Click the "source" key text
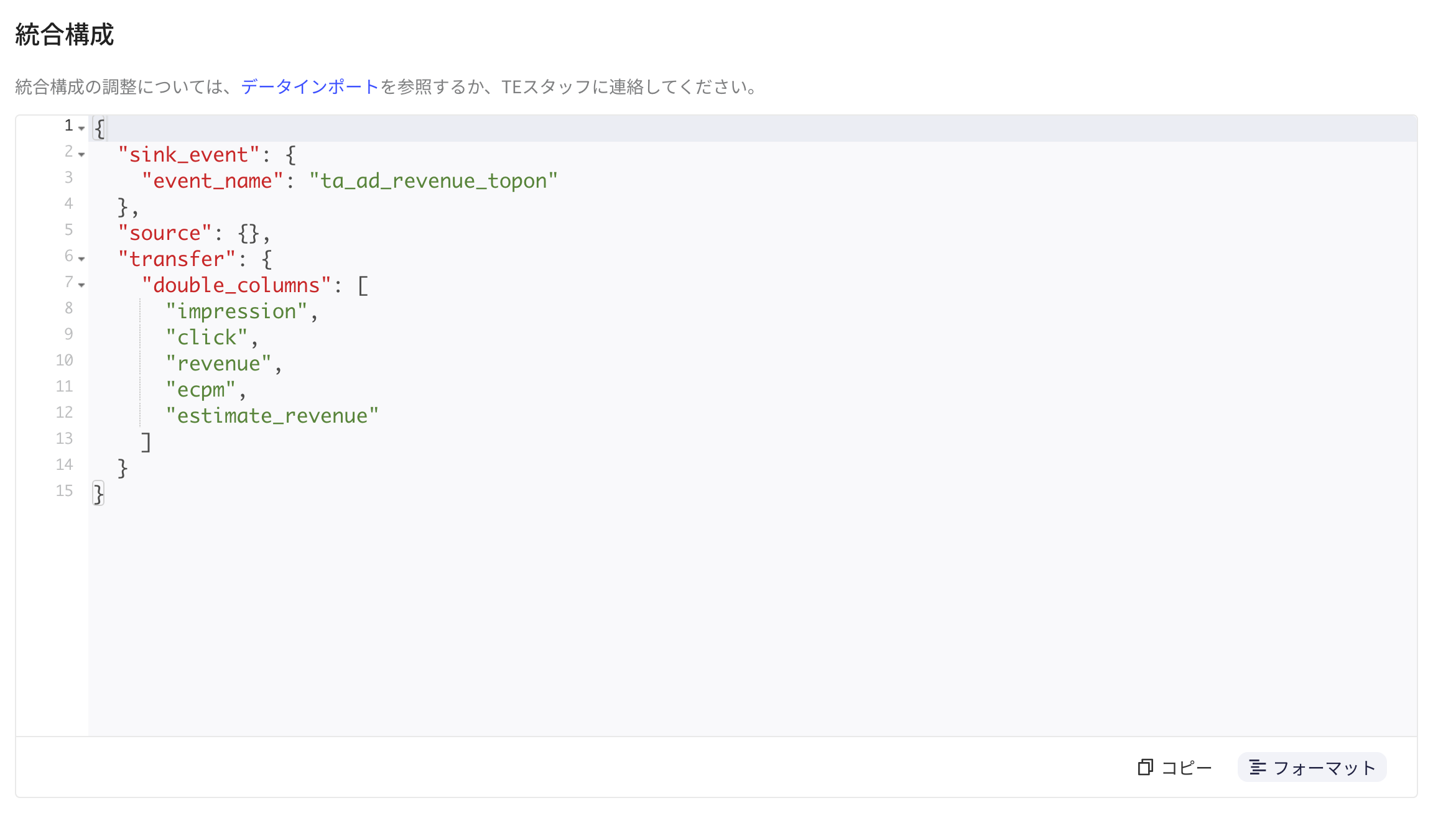Viewport: 1433px width, 813px height. coord(165,232)
